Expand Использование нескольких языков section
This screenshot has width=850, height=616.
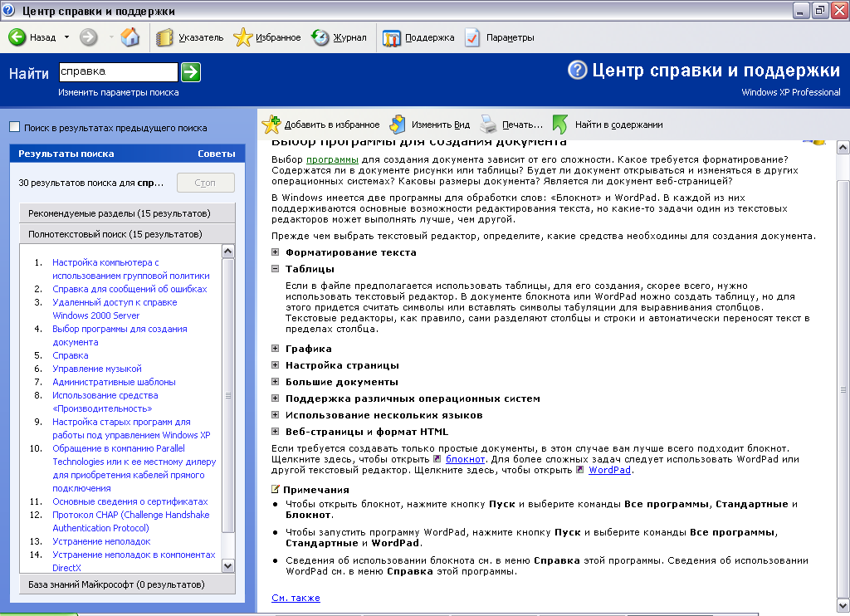tap(276, 415)
